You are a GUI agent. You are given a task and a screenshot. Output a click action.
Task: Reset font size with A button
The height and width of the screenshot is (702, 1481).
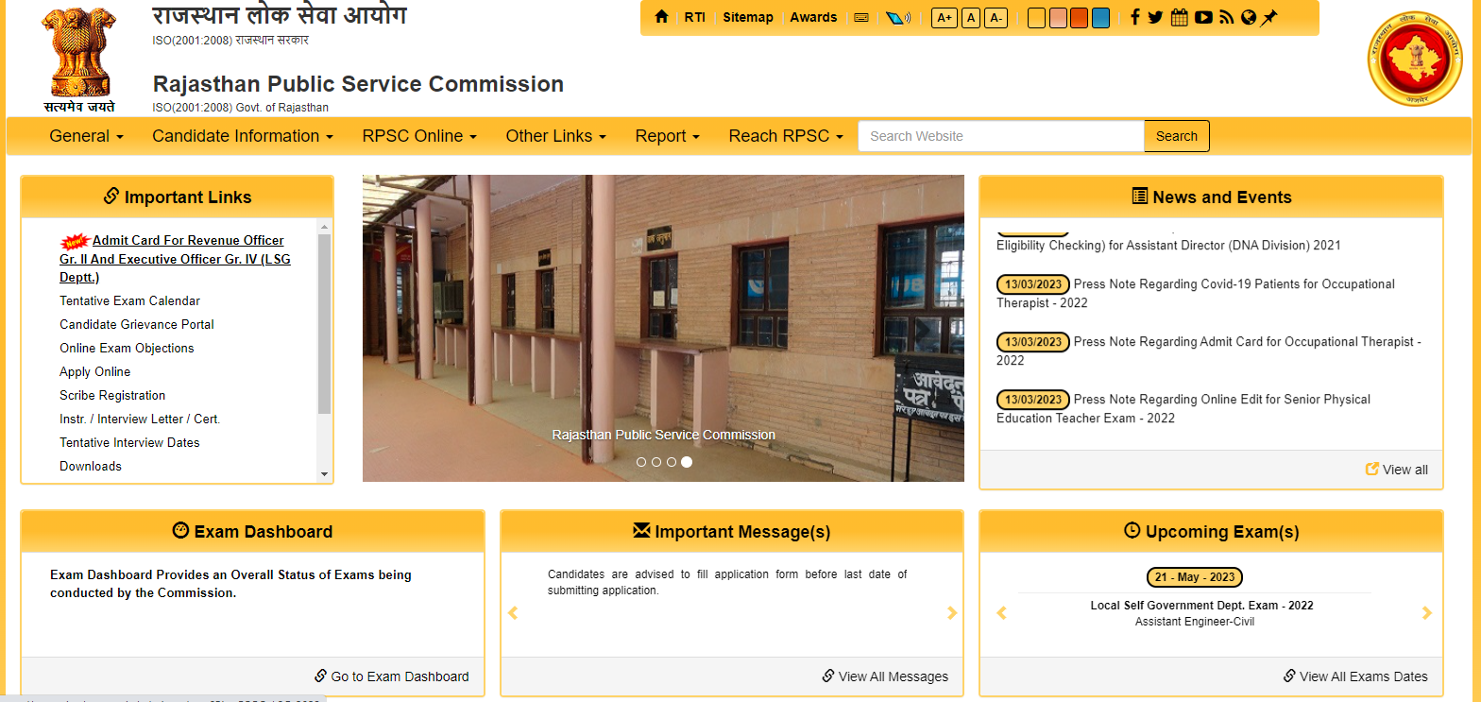(x=971, y=18)
